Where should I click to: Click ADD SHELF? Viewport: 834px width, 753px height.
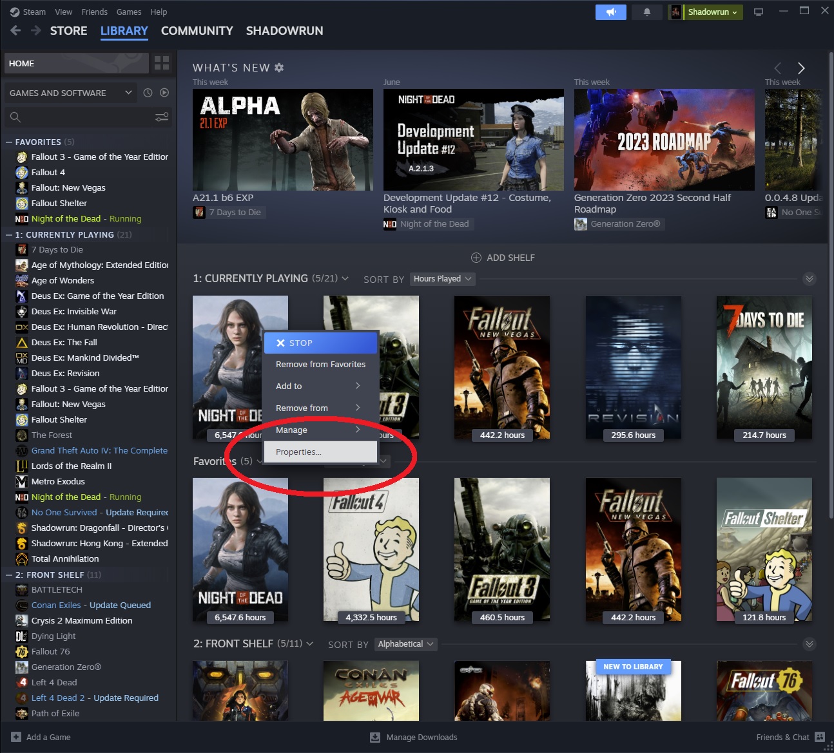pos(503,258)
